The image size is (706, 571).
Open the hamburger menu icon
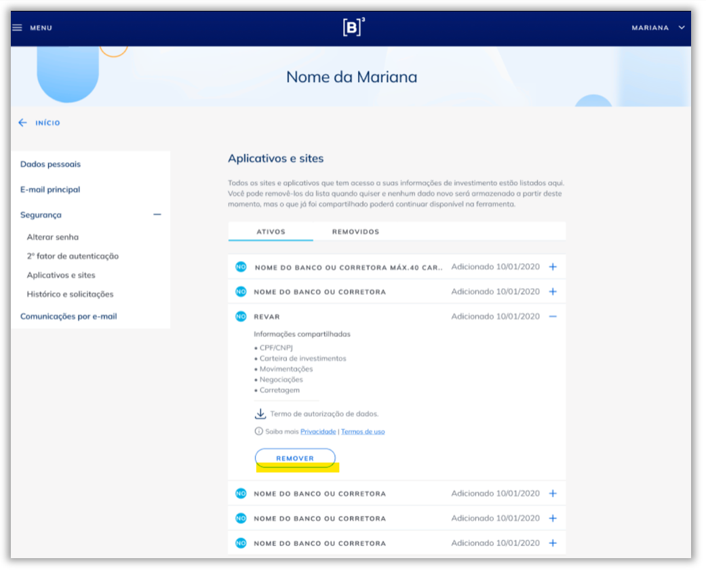point(18,28)
